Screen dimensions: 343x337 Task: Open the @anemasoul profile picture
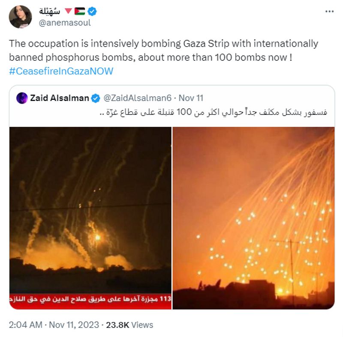tap(20, 17)
